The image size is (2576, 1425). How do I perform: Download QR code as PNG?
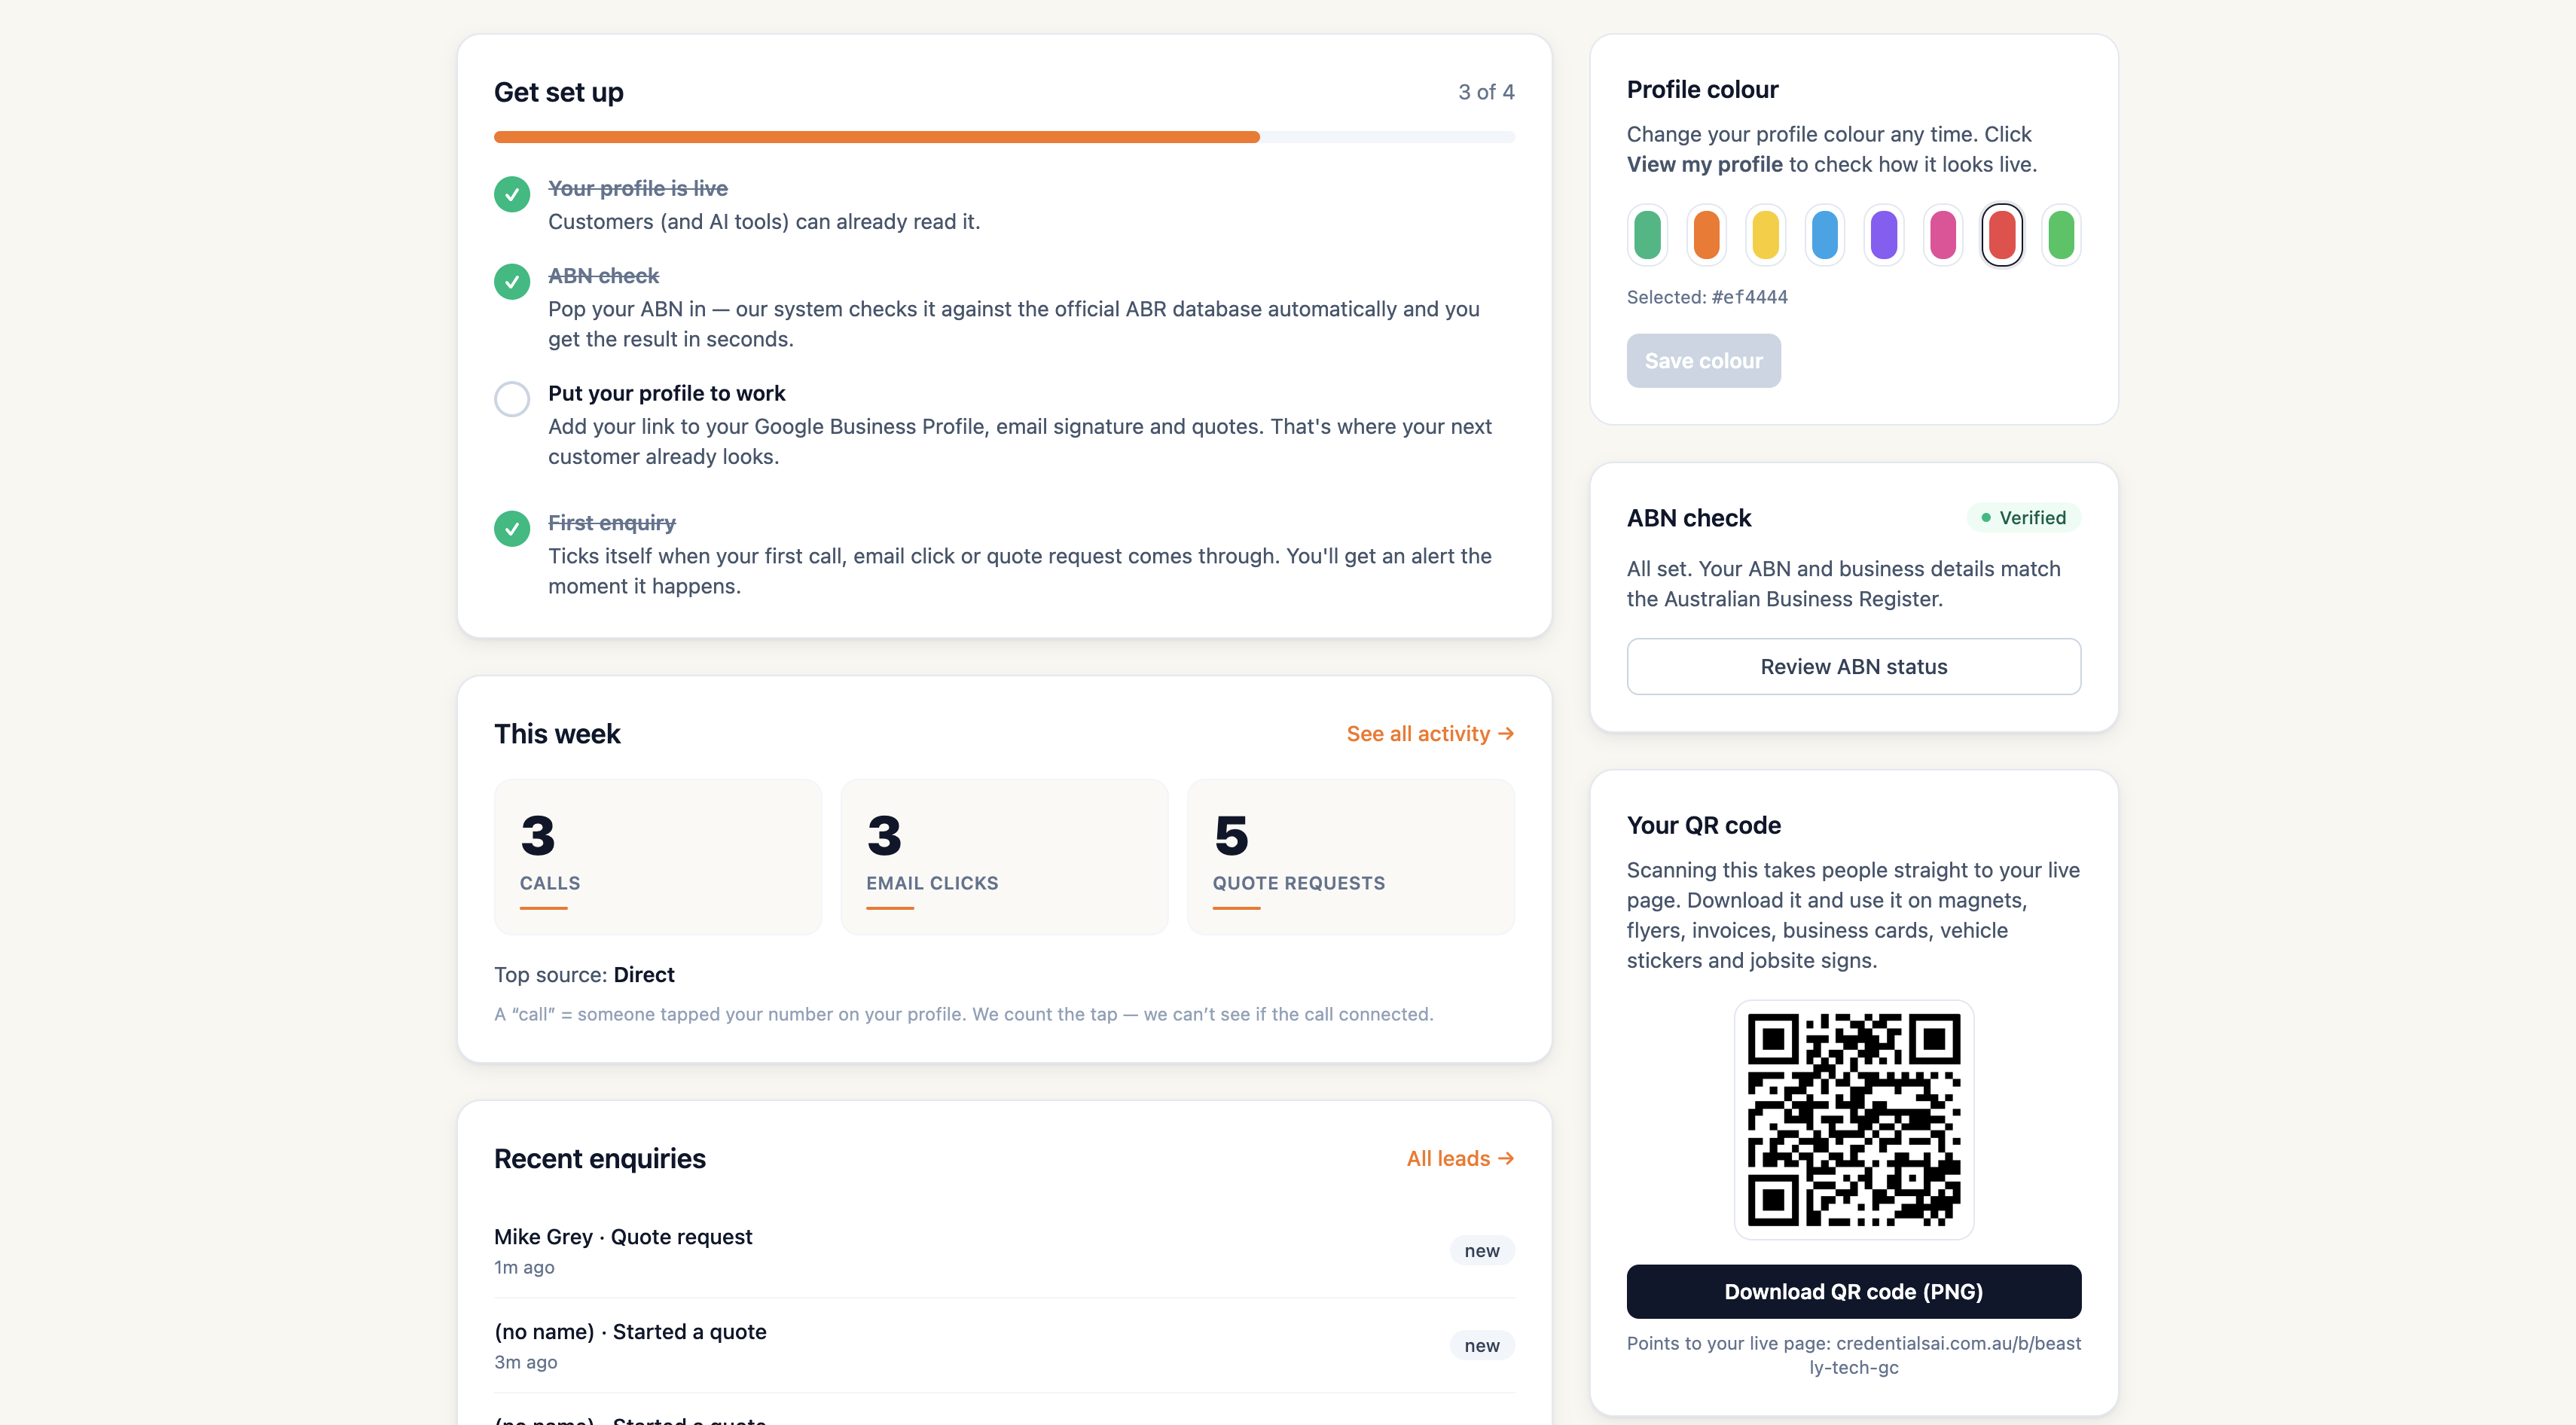click(x=1853, y=1292)
